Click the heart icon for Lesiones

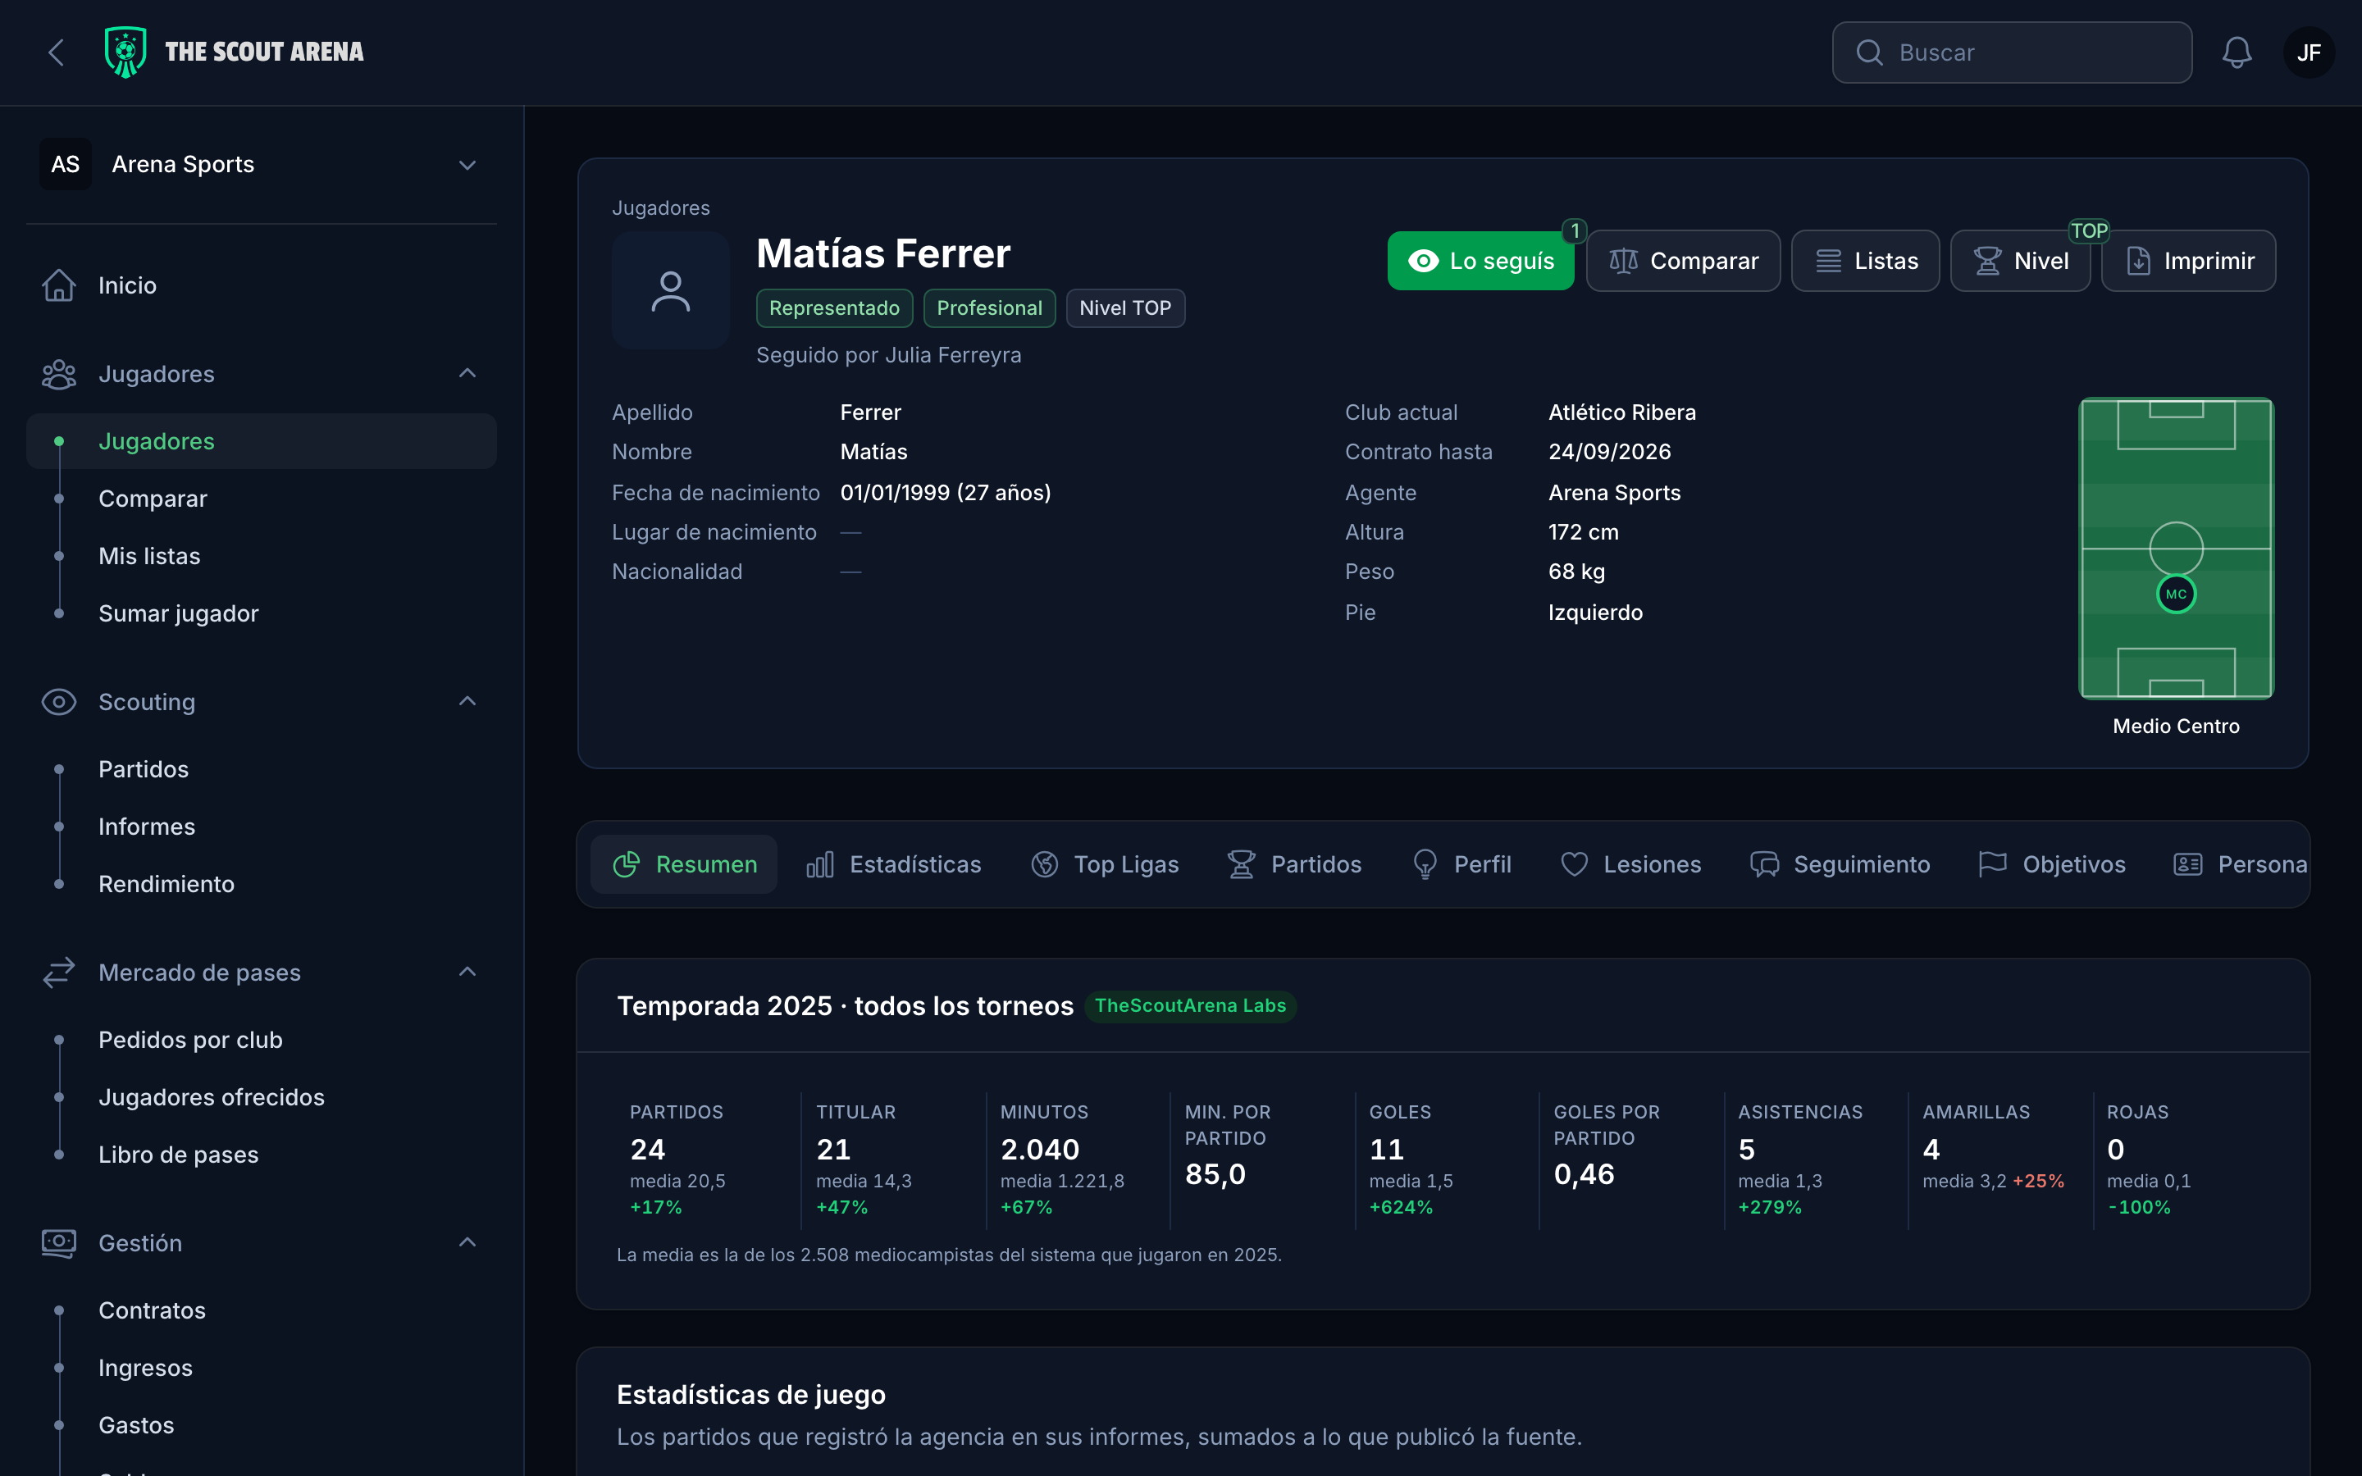pos(1573,865)
